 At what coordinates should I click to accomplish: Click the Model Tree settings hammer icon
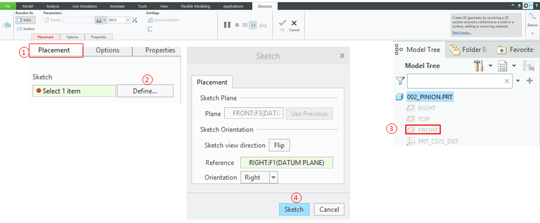click(479, 66)
